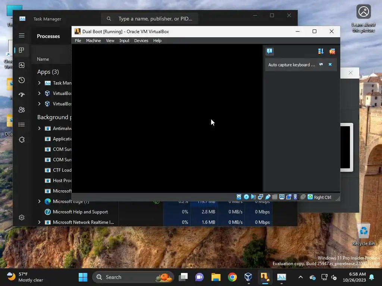Click the do-not-show-again icon on keyboard notification
Image resolution: width=382 pixels, height=286 pixels.
click(321, 64)
